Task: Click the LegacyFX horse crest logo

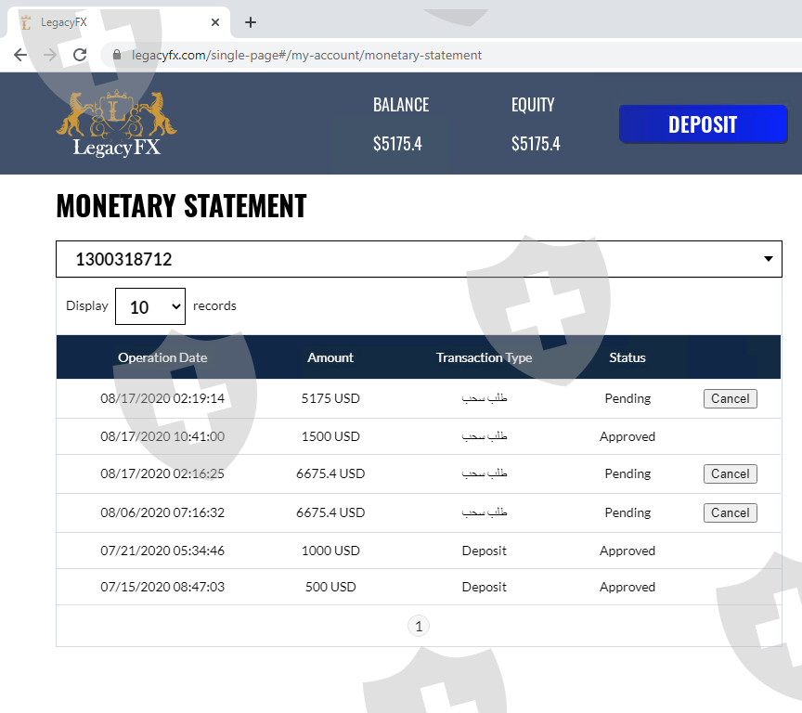Action: [x=116, y=123]
